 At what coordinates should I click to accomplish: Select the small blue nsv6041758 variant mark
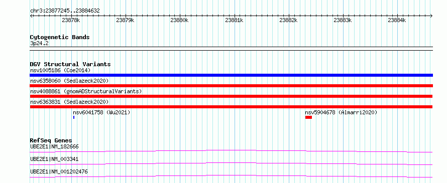point(74,117)
